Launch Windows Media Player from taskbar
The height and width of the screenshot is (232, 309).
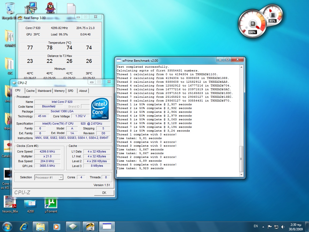[56, 227]
